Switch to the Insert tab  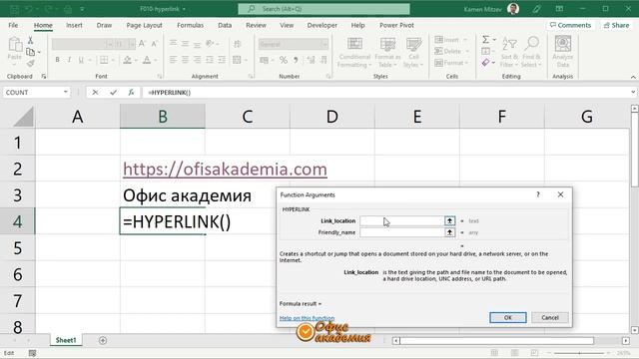(74, 25)
